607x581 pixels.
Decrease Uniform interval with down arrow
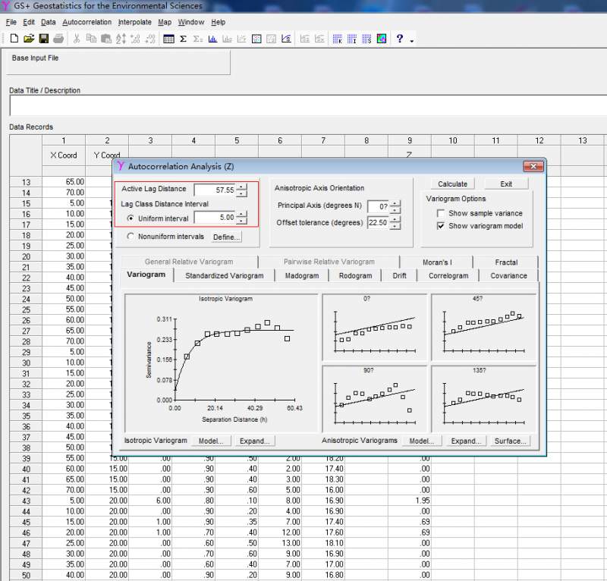click(x=241, y=221)
